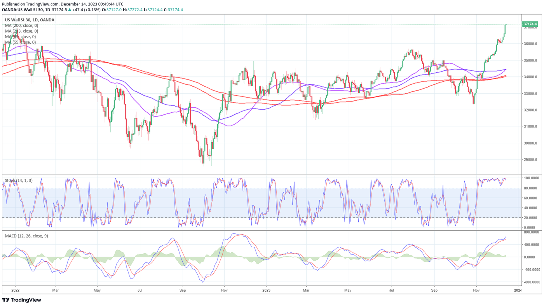Click the US Wall St 30, 1D, OANDA title

(30, 20)
